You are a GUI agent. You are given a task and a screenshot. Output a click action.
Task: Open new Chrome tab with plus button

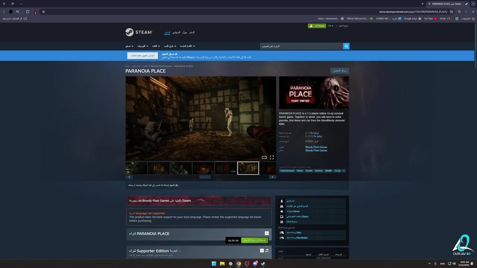(422, 4)
